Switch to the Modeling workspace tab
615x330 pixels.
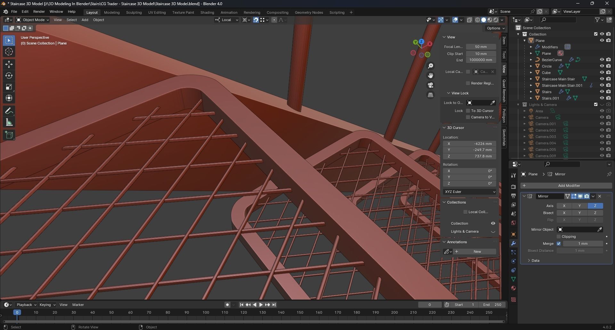[x=112, y=12]
